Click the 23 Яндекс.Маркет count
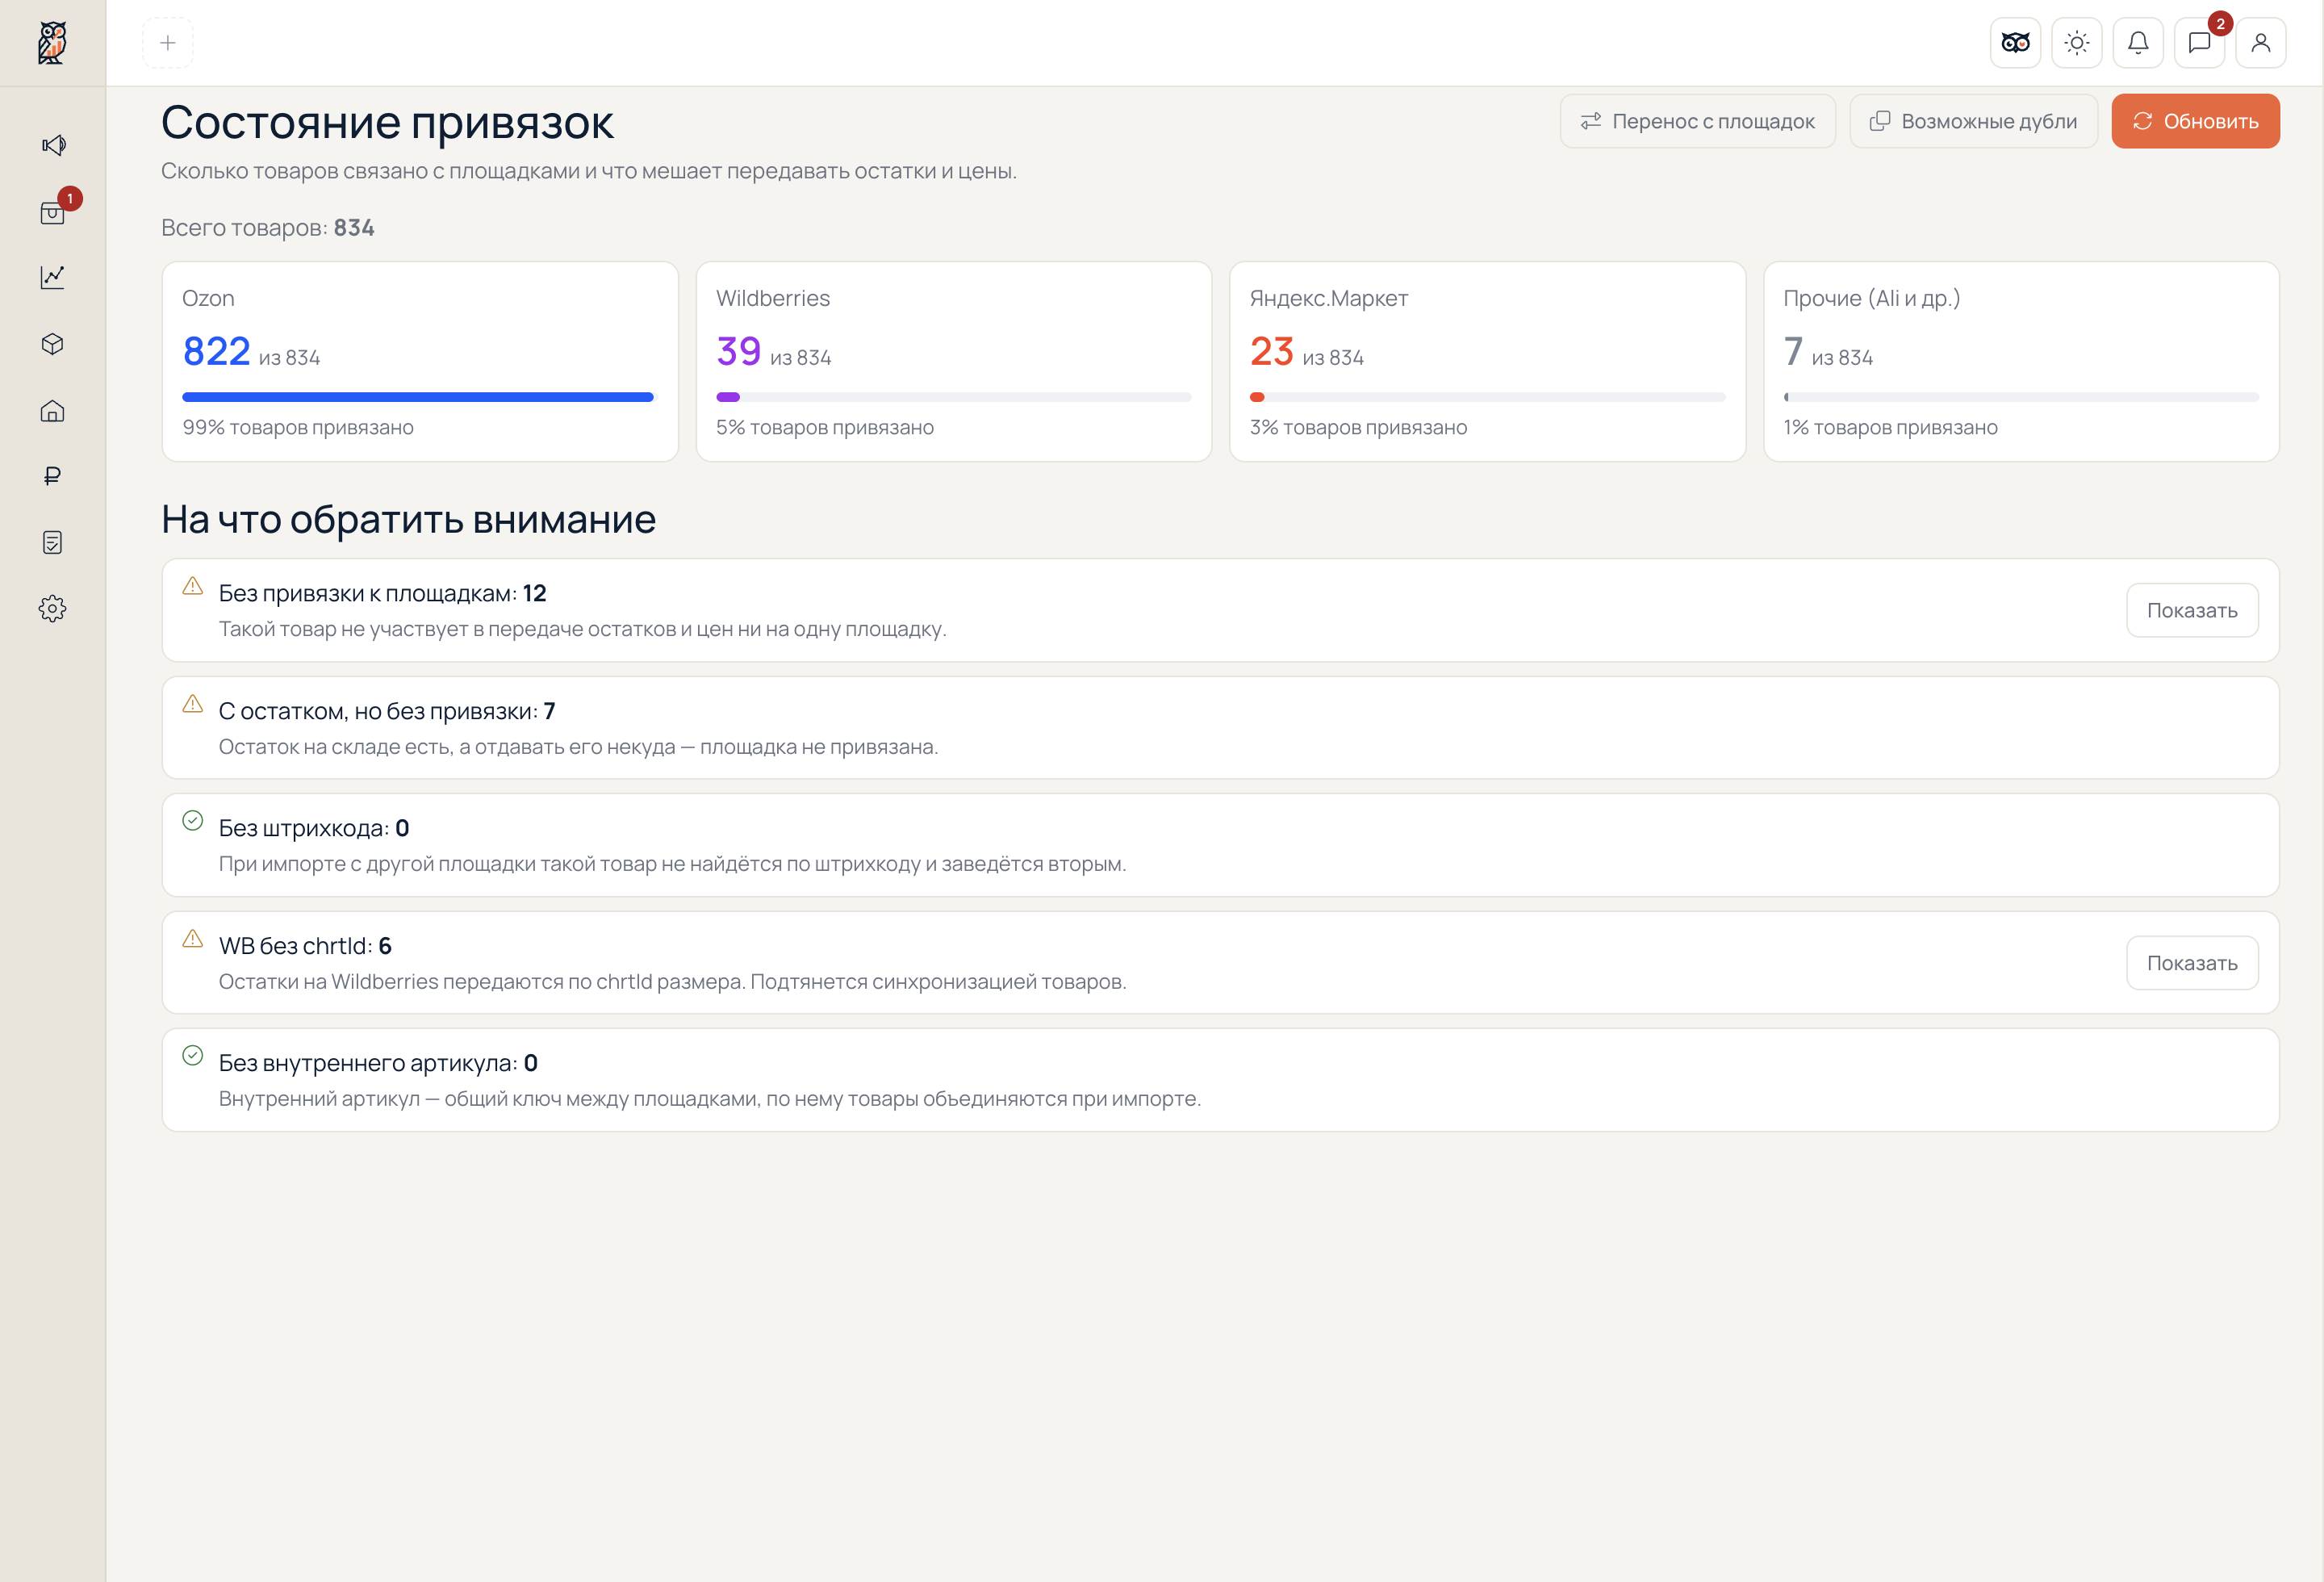This screenshot has width=2324, height=1582. pyautogui.click(x=1272, y=351)
